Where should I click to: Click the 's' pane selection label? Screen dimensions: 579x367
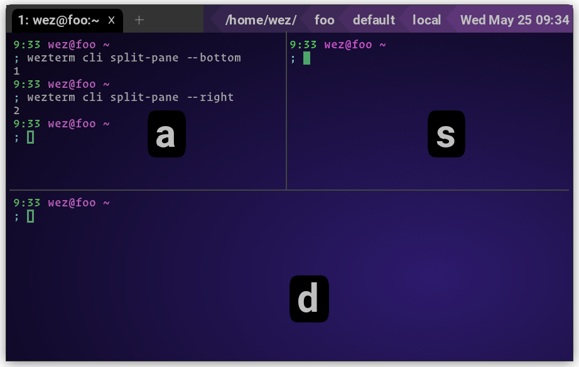point(446,134)
